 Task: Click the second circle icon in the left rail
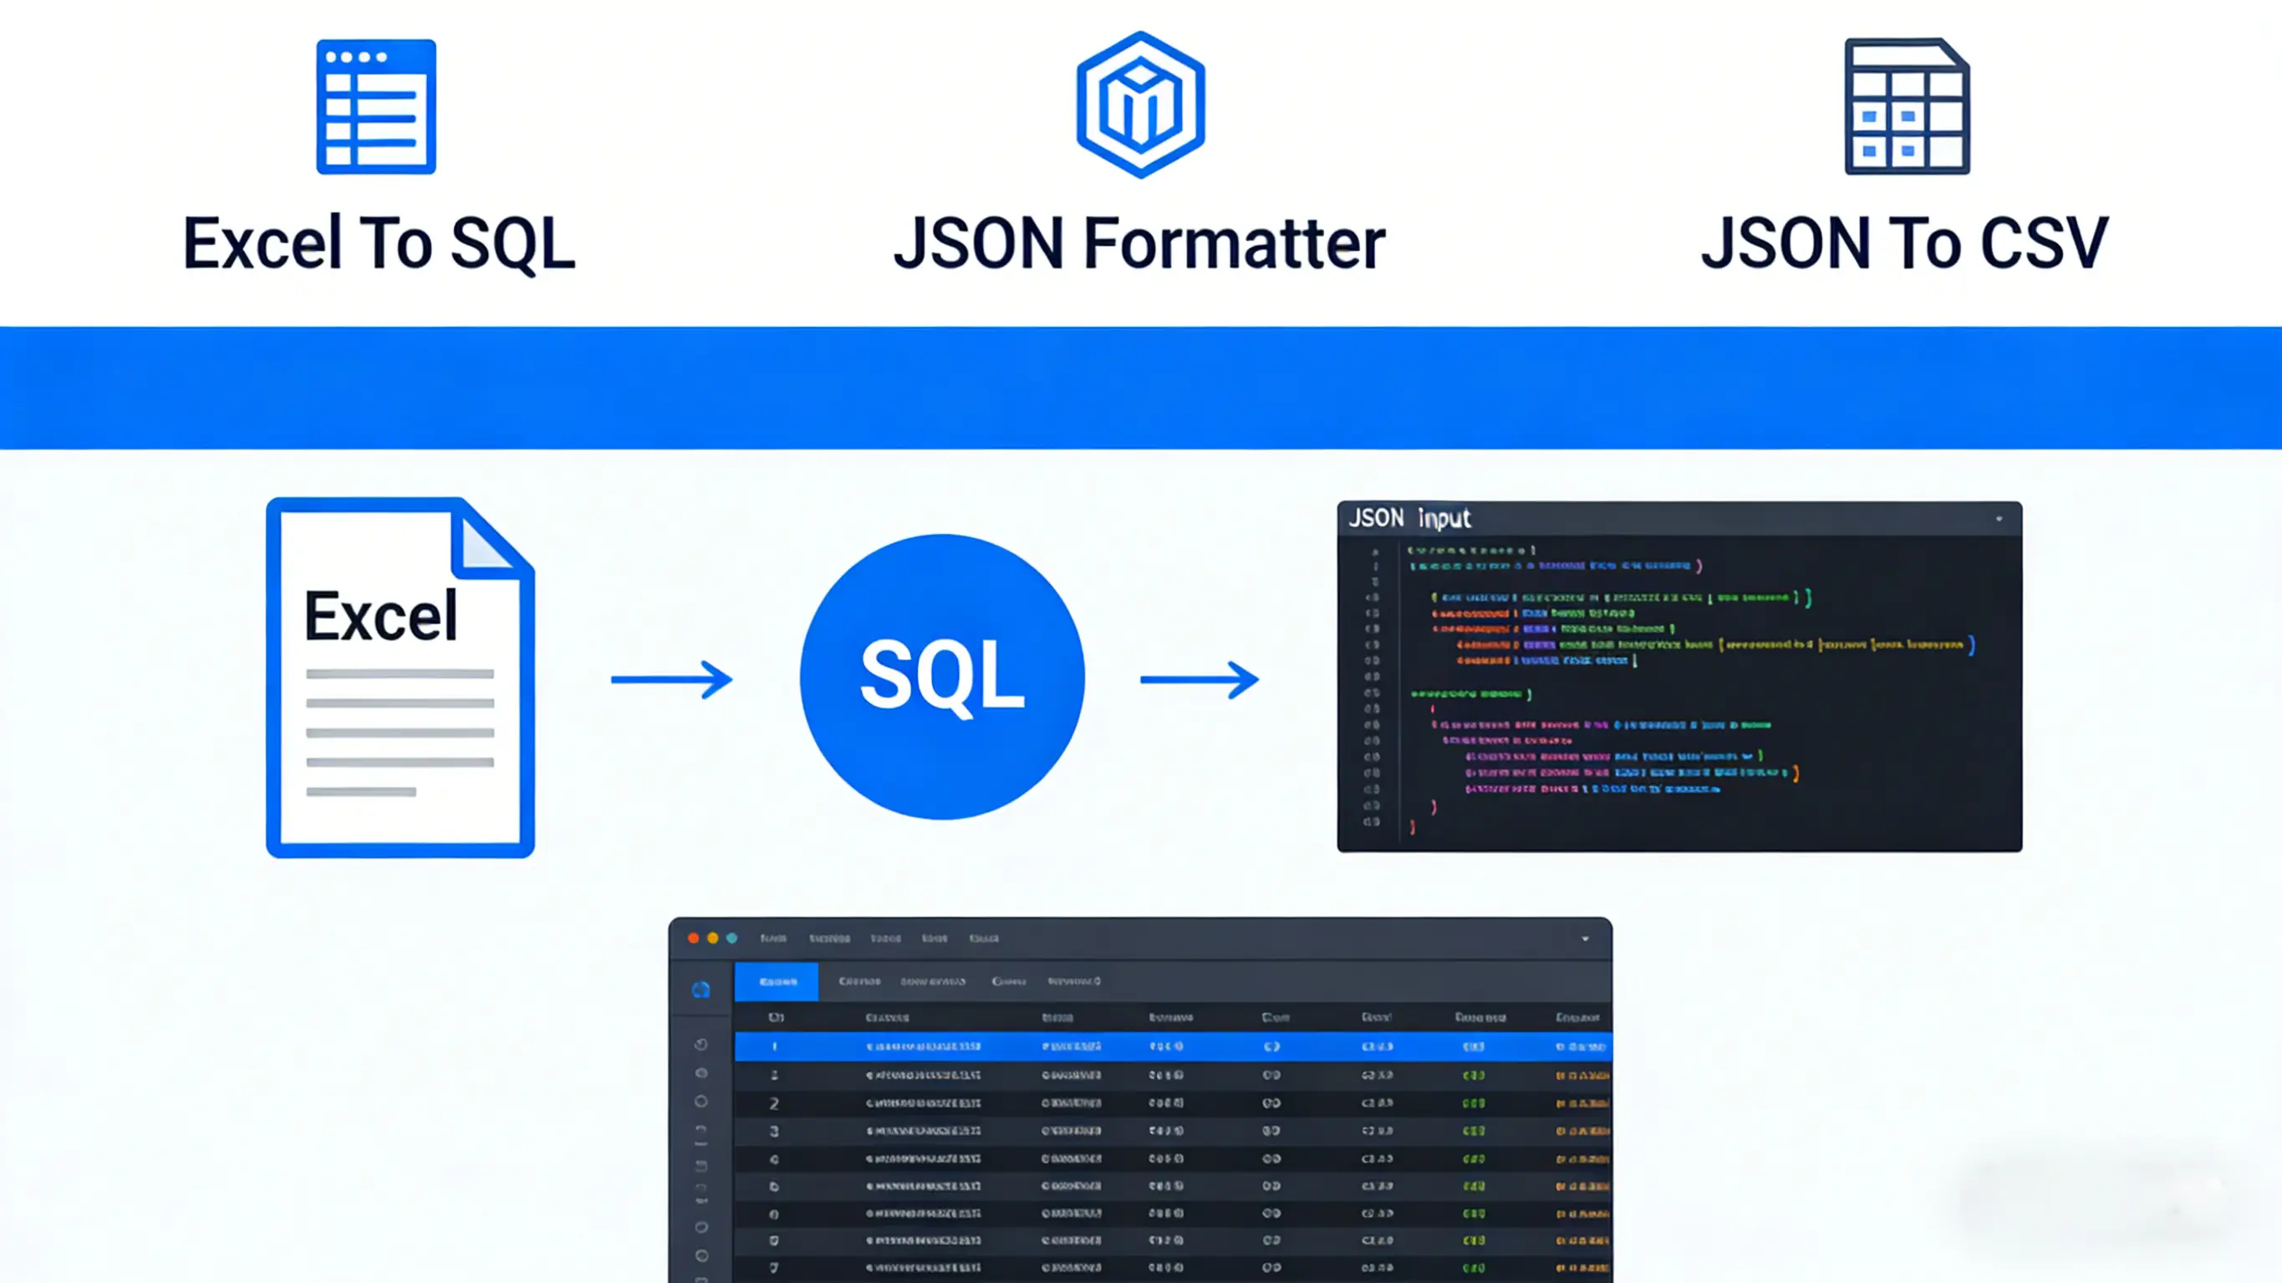click(x=702, y=1102)
